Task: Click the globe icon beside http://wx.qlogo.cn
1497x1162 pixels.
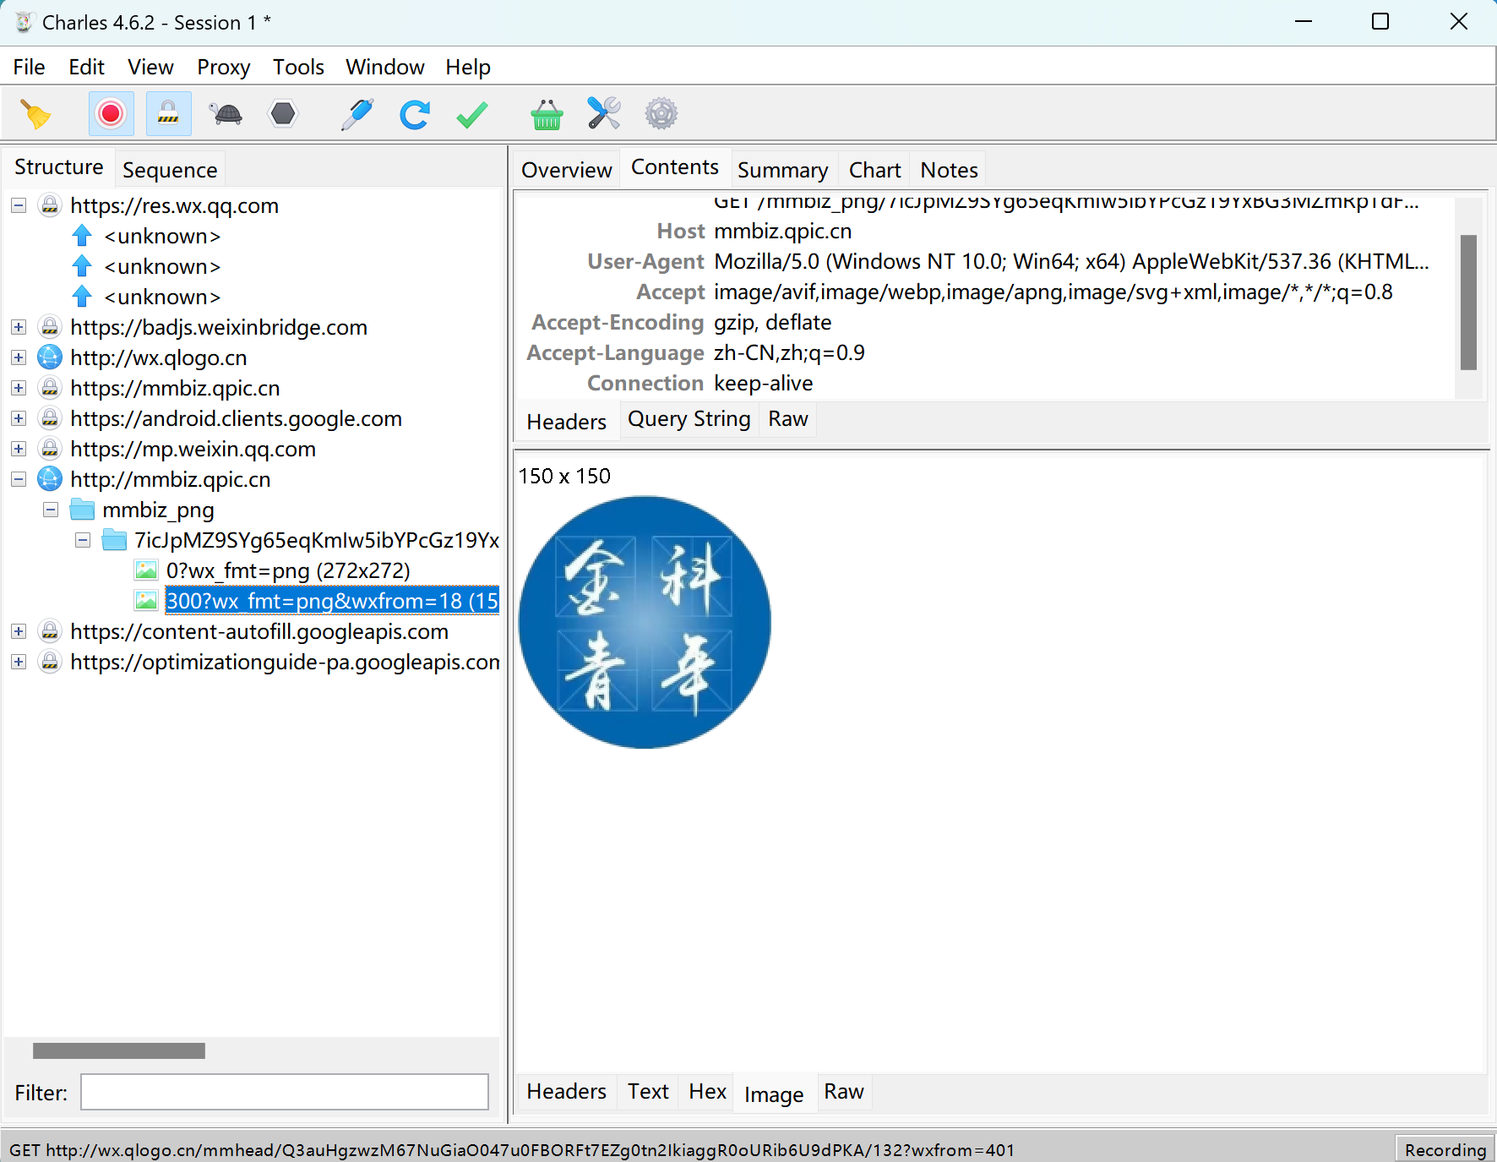Action: (50, 357)
